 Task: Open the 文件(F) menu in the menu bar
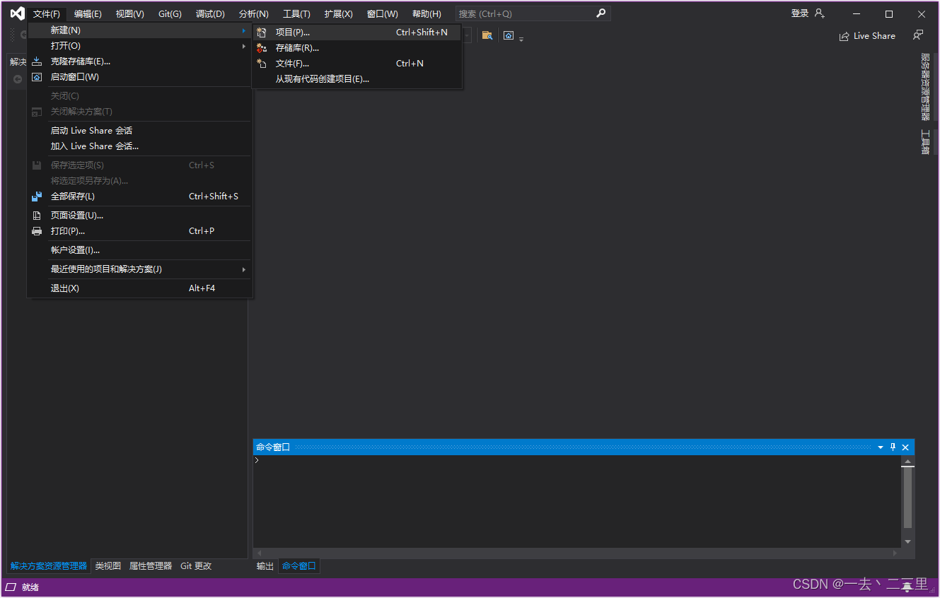[x=47, y=14]
